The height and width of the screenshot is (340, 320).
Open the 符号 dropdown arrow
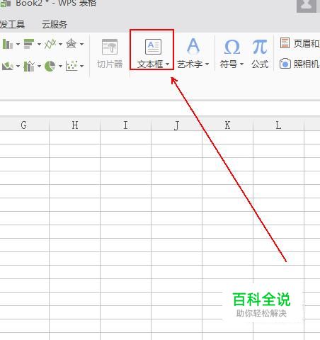coord(241,64)
